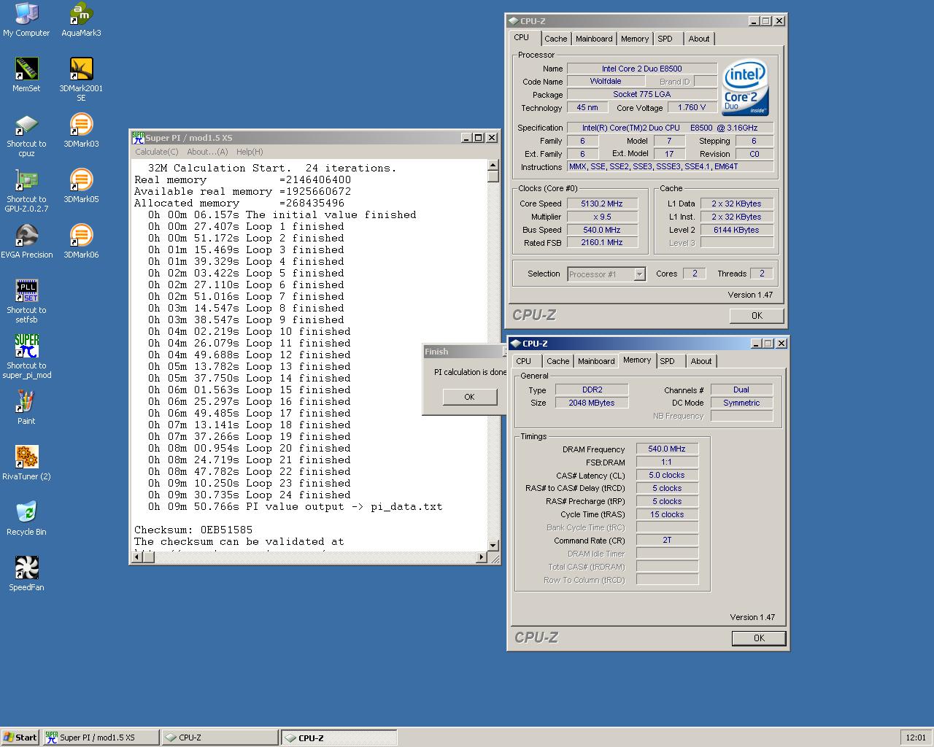Select the 3DMark06 desktop icon
Screen dimensions: 934x747
pyautogui.click(x=81, y=241)
